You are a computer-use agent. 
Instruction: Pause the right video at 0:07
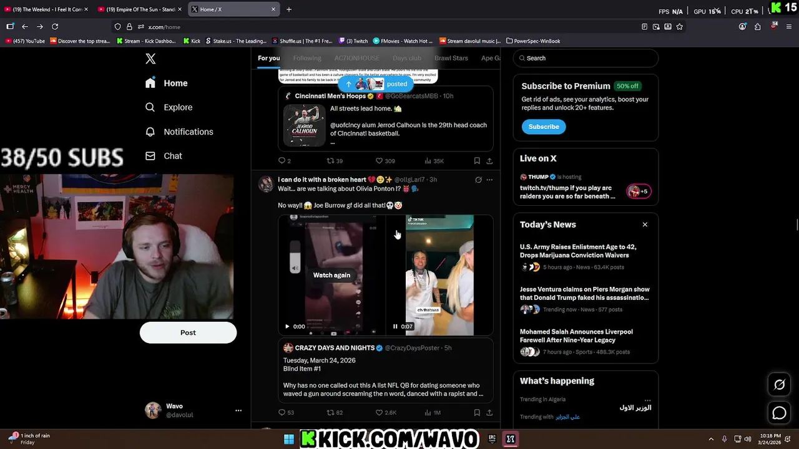click(x=395, y=326)
